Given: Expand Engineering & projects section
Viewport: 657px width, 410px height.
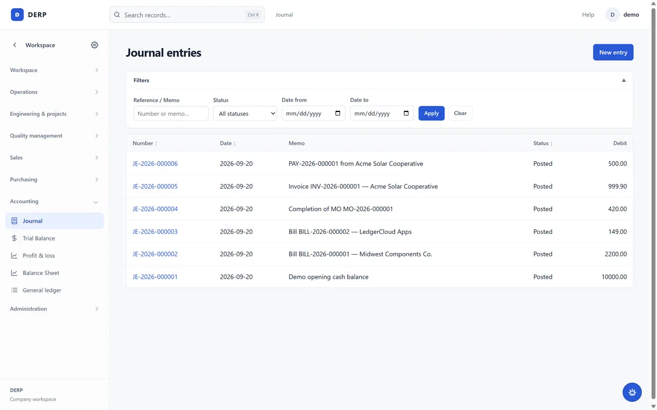Looking at the screenshot, I should (x=54, y=114).
